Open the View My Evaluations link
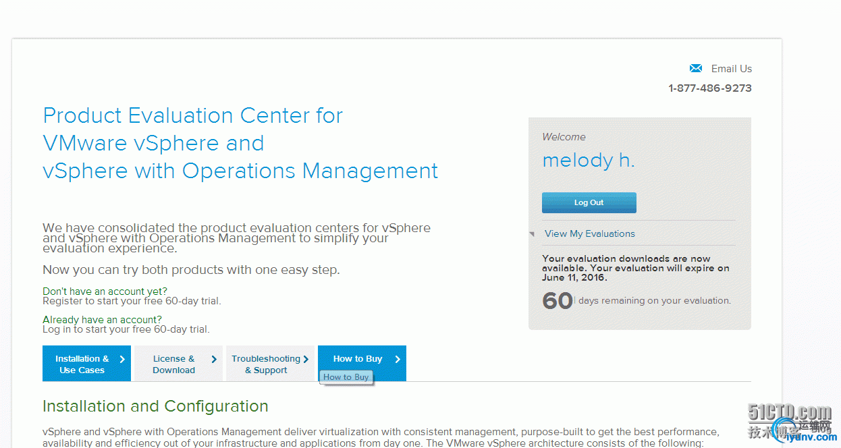 [x=589, y=233]
